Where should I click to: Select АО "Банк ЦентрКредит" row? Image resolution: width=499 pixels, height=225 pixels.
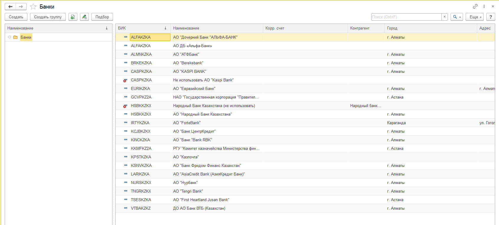(x=305, y=131)
